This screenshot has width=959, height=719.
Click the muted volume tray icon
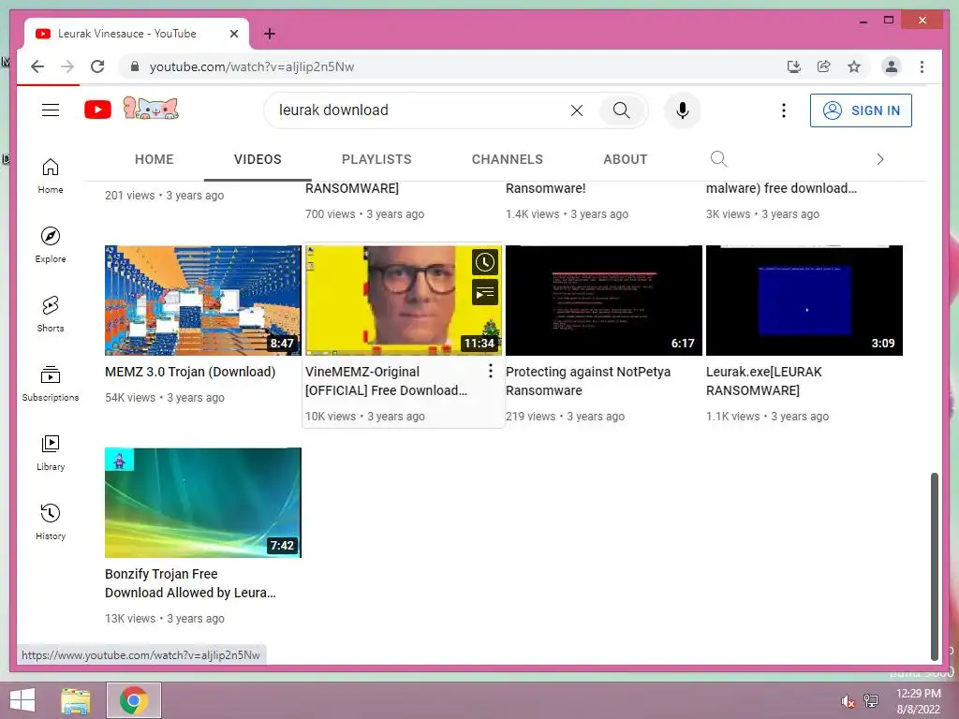point(847,701)
